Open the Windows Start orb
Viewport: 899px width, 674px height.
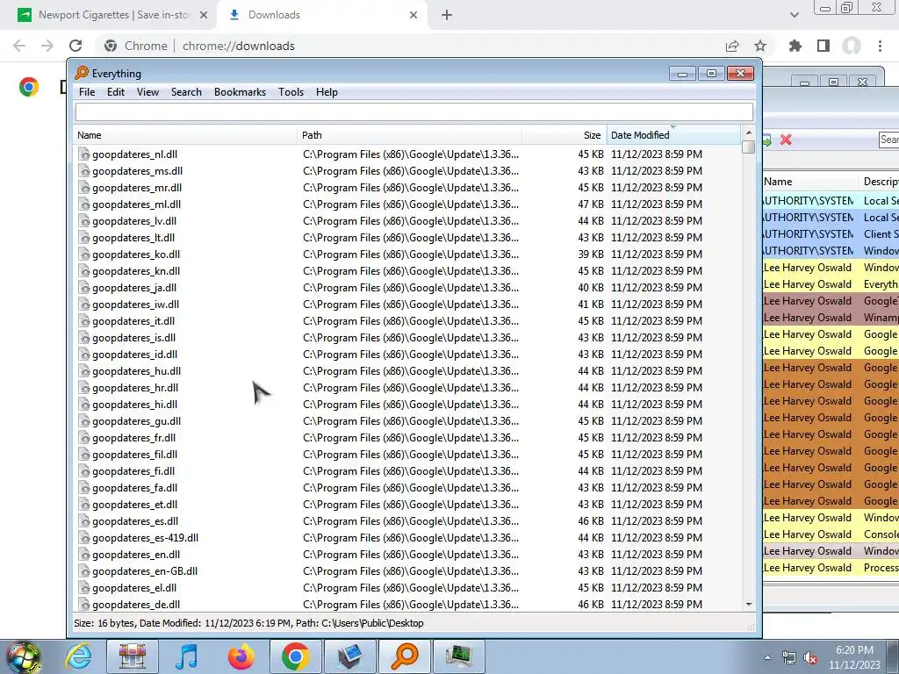(x=22, y=657)
